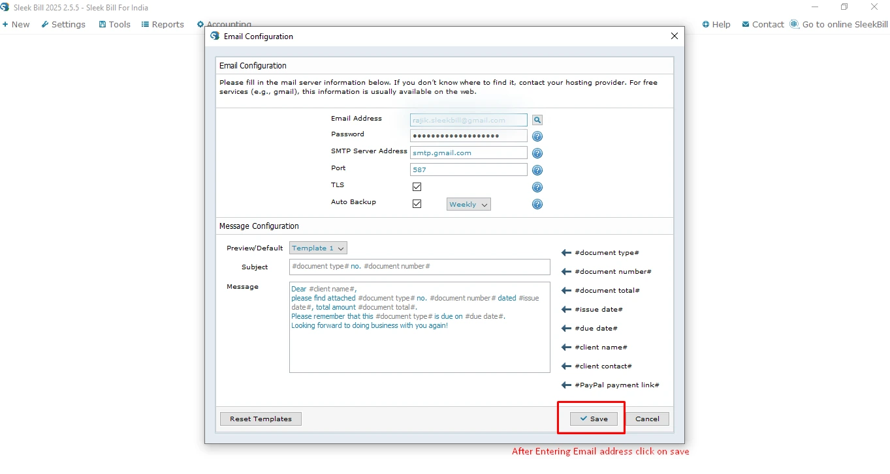The width and height of the screenshot is (890, 474).
Task: Click the search icon beside Email Address
Action: 537,120
